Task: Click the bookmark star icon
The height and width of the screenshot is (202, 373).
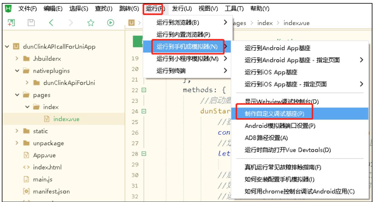Action: point(90,22)
